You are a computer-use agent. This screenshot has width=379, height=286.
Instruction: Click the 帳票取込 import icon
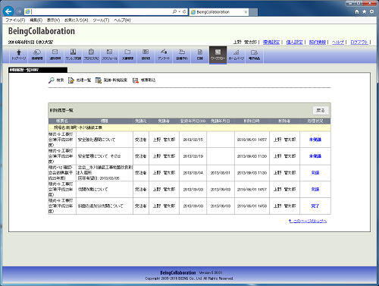click(x=136, y=80)
